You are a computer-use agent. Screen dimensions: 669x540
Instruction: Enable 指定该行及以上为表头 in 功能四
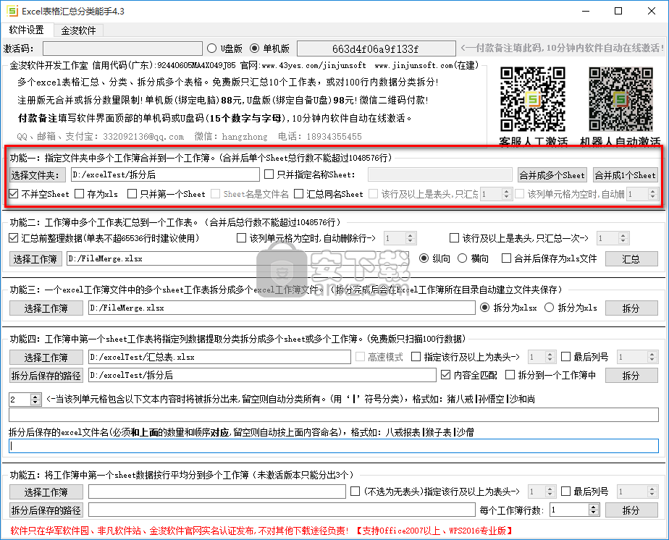(x=466, y=357)
